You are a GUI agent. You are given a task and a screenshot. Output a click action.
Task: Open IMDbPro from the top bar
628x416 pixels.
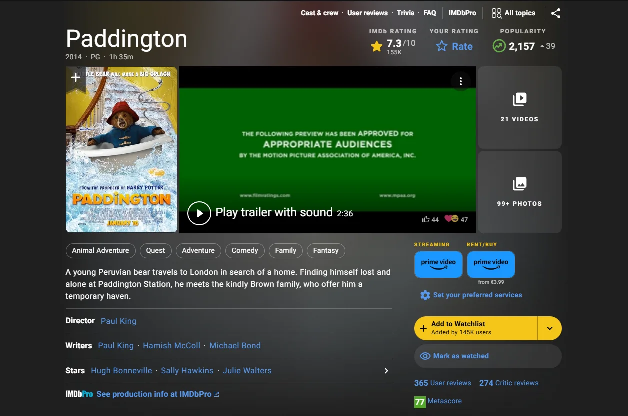[462, 13]
